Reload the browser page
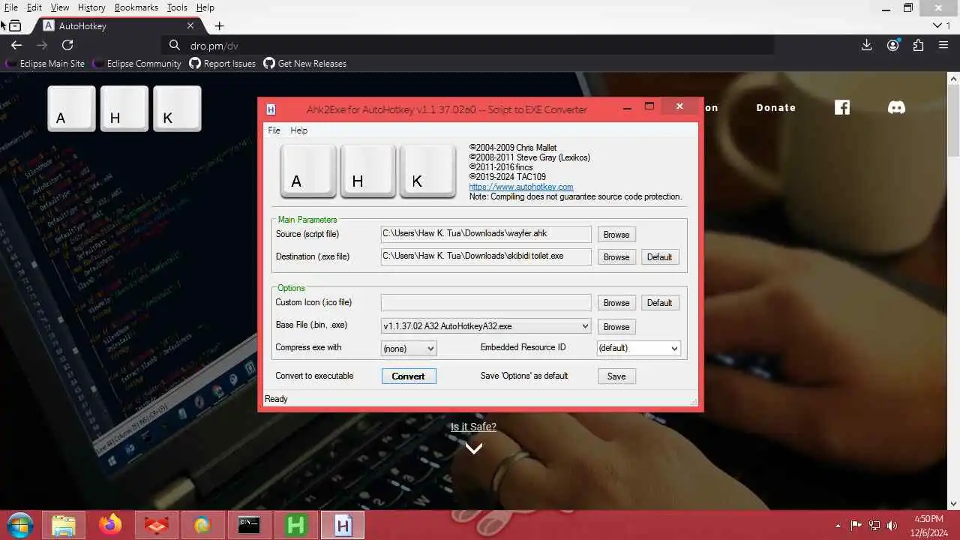 click(x=67, y=45)
